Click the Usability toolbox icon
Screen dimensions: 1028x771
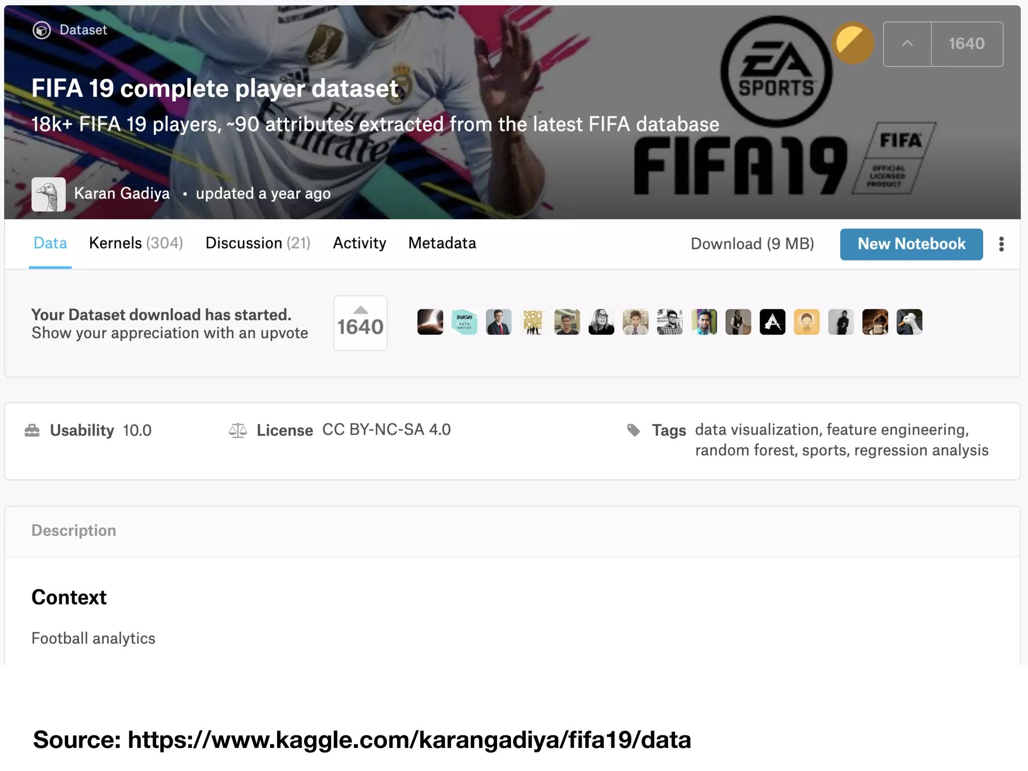point(32,430)
